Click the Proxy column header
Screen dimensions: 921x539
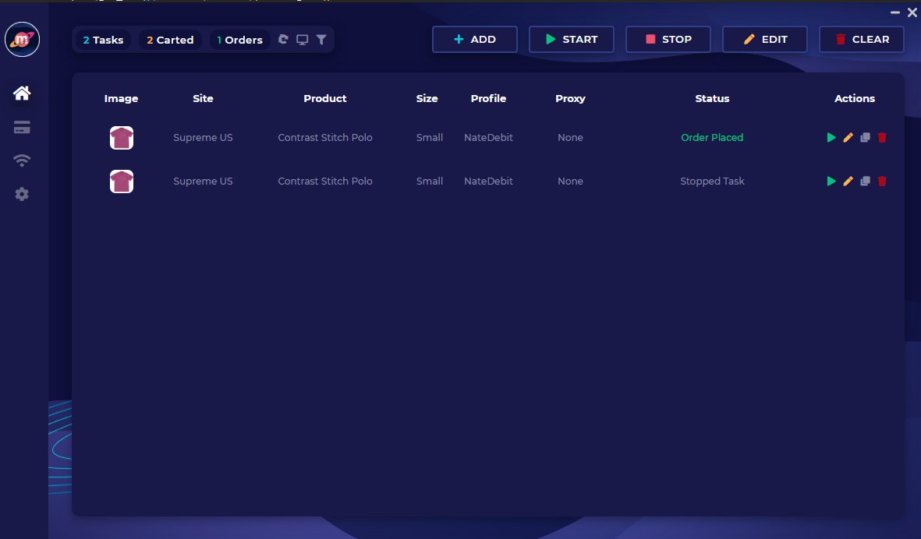click(x=570, y=99)
